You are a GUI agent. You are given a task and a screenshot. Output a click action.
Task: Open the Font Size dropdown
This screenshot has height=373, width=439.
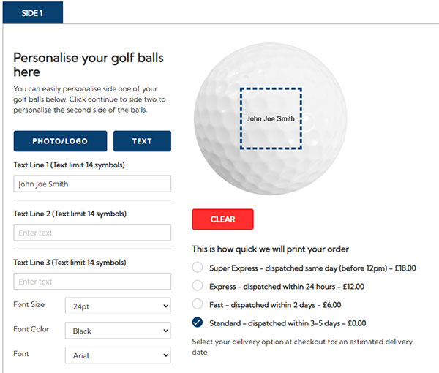click(x=118, y=306)
